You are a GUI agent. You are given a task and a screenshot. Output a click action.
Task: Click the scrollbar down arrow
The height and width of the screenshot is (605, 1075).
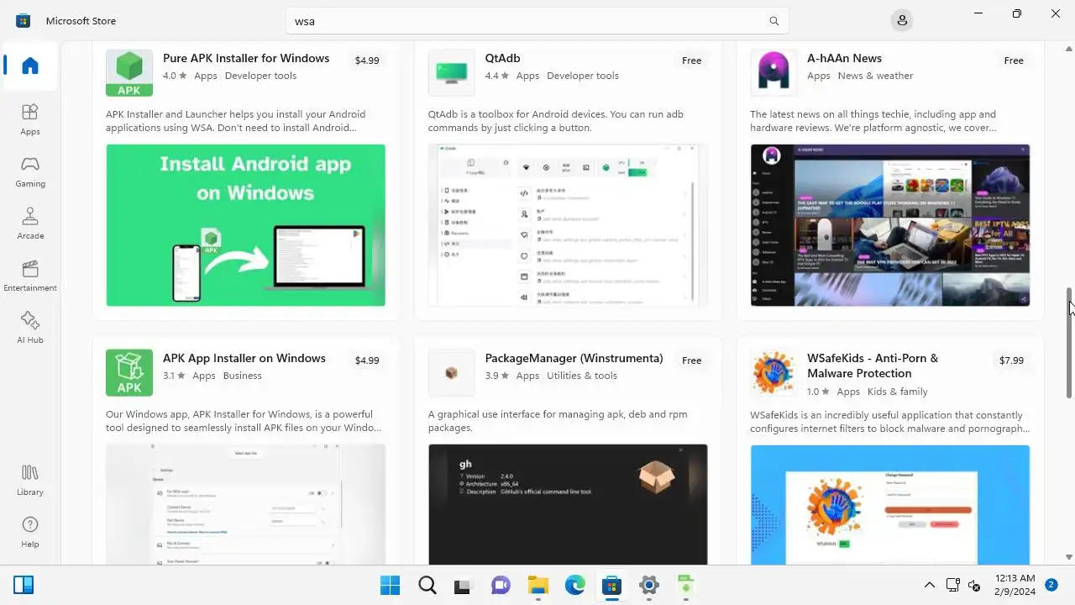1069,557
